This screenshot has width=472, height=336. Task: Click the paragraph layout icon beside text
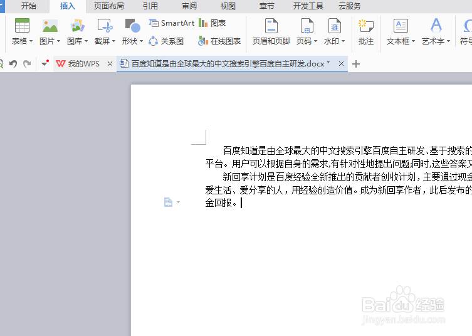[168, 202]
